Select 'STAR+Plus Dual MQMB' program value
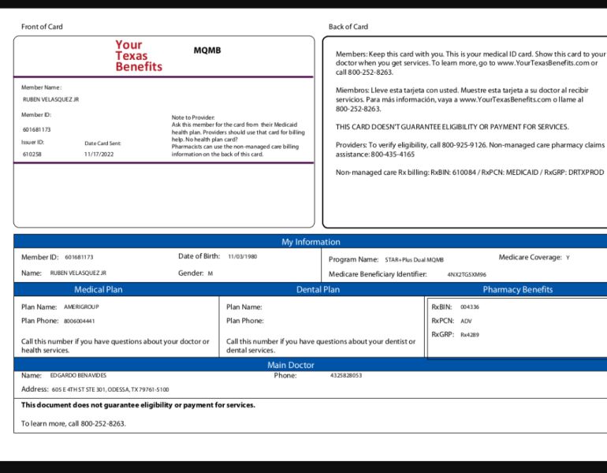 click(414, 259)
